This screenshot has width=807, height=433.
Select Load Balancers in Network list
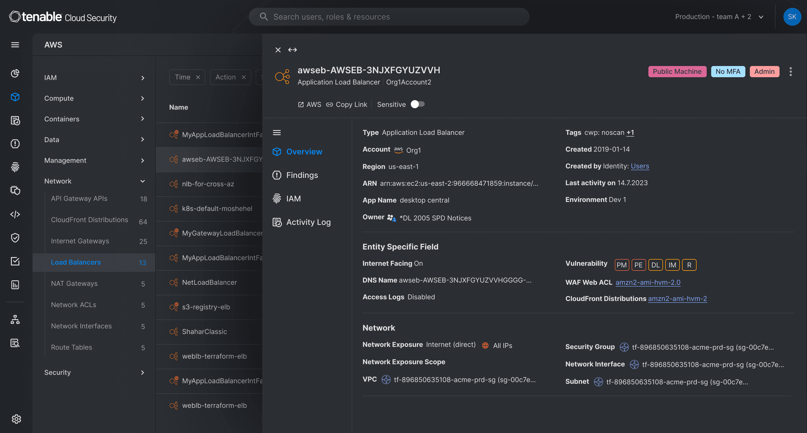click(94, 262)
